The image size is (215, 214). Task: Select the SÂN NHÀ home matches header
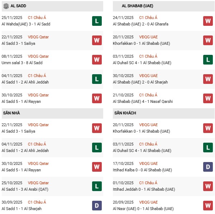point(11,113)
